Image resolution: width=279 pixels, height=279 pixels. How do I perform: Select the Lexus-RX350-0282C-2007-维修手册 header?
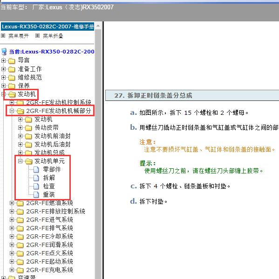(48, 27)
